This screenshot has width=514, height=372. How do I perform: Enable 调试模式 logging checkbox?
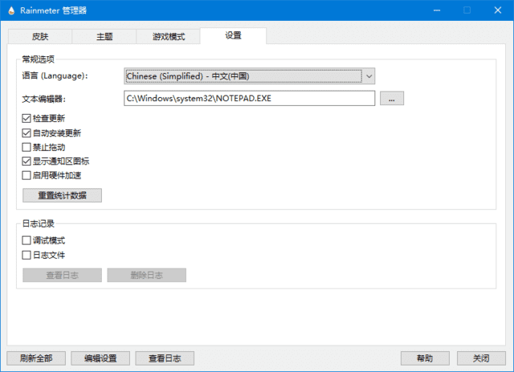(27, 241)
